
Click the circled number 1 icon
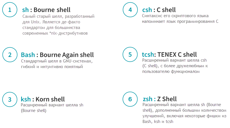coord(10,10)
